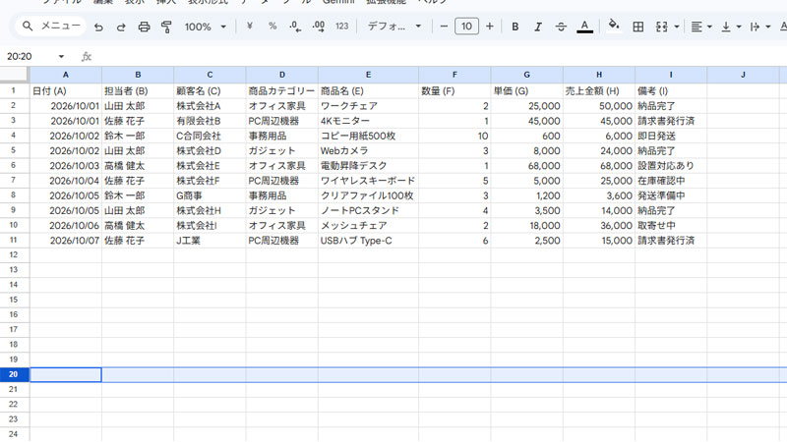Select cell 有限会社B
The width and height of the screenshot is (787, 442).
click(210, 121)
